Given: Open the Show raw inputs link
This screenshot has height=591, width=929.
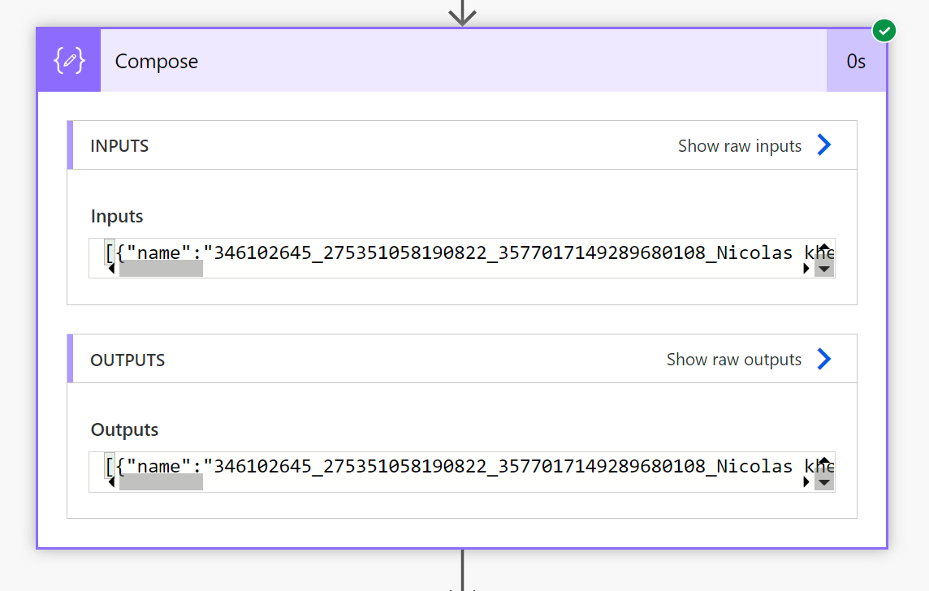Looking at the screenshot, I should coord(739,146).
